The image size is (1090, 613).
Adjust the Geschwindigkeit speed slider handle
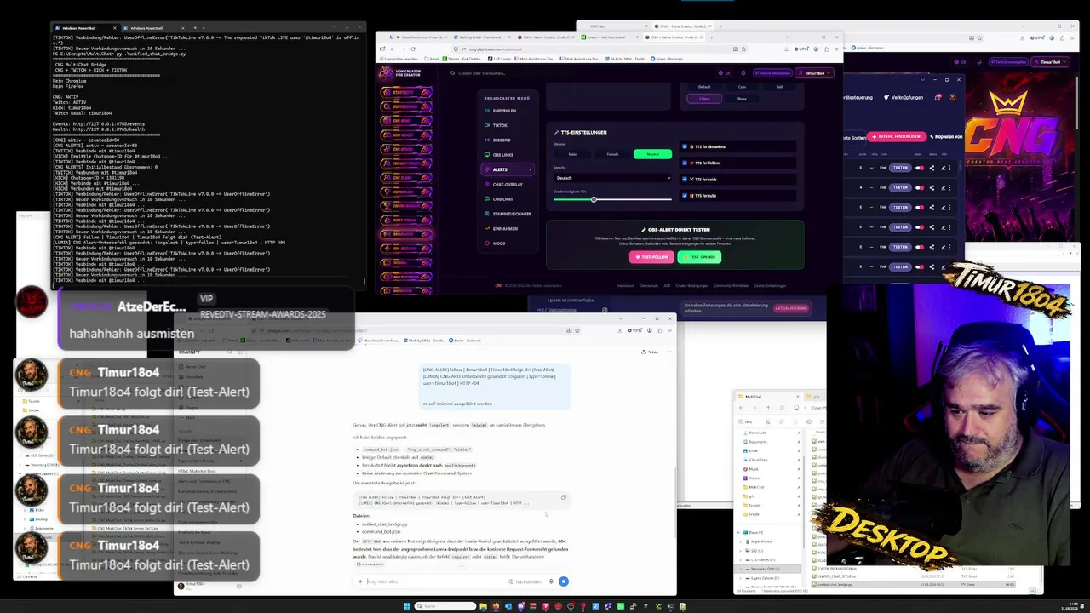pyautogui.click(x=594, y=199)
